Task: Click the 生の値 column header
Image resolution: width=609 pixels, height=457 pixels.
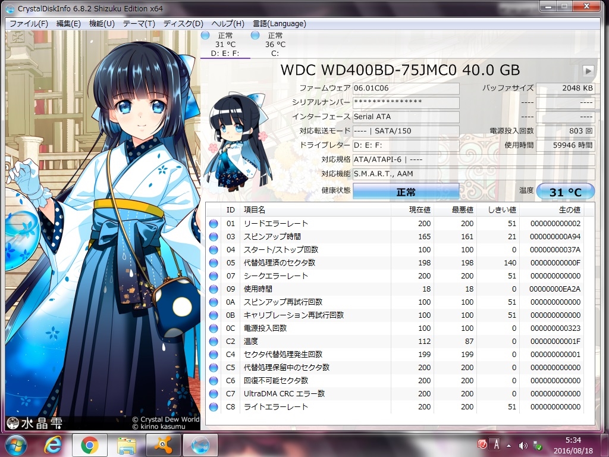Action: click(552, 210)
